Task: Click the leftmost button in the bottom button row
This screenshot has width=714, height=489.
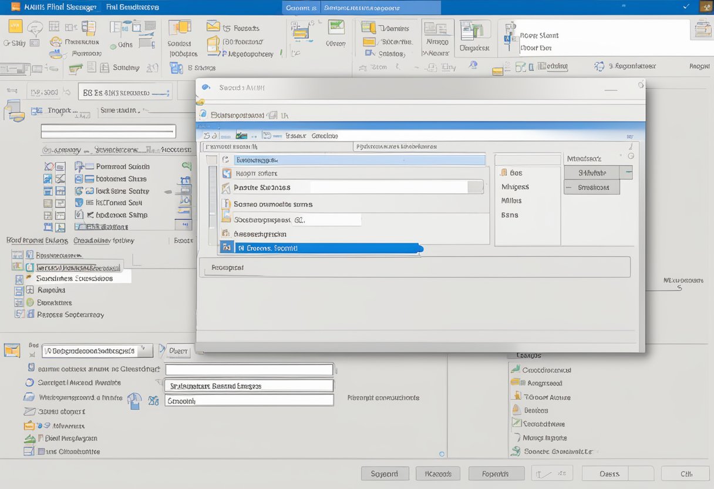Action: (x=385, y=473)
